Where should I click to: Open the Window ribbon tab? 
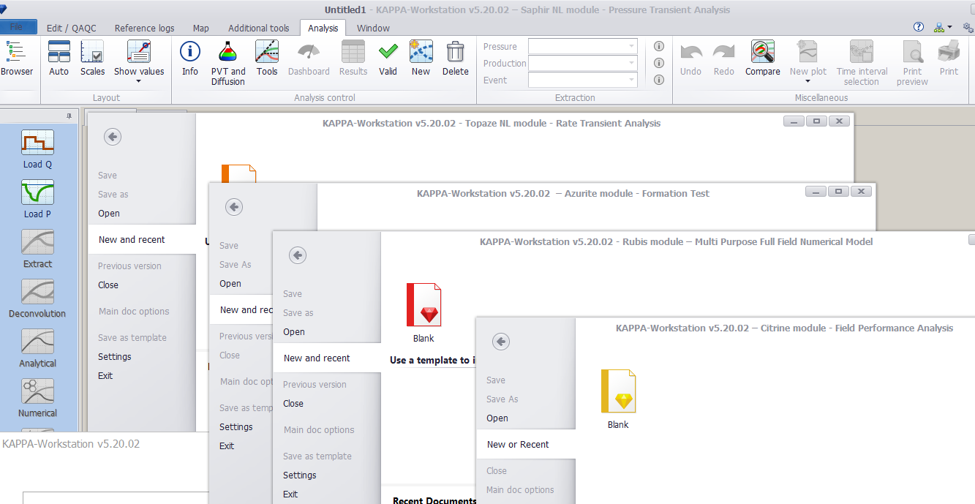(373, 28)
